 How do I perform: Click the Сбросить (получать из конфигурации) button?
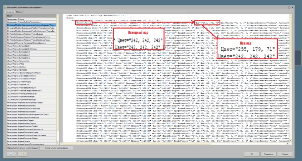point(22,148)
